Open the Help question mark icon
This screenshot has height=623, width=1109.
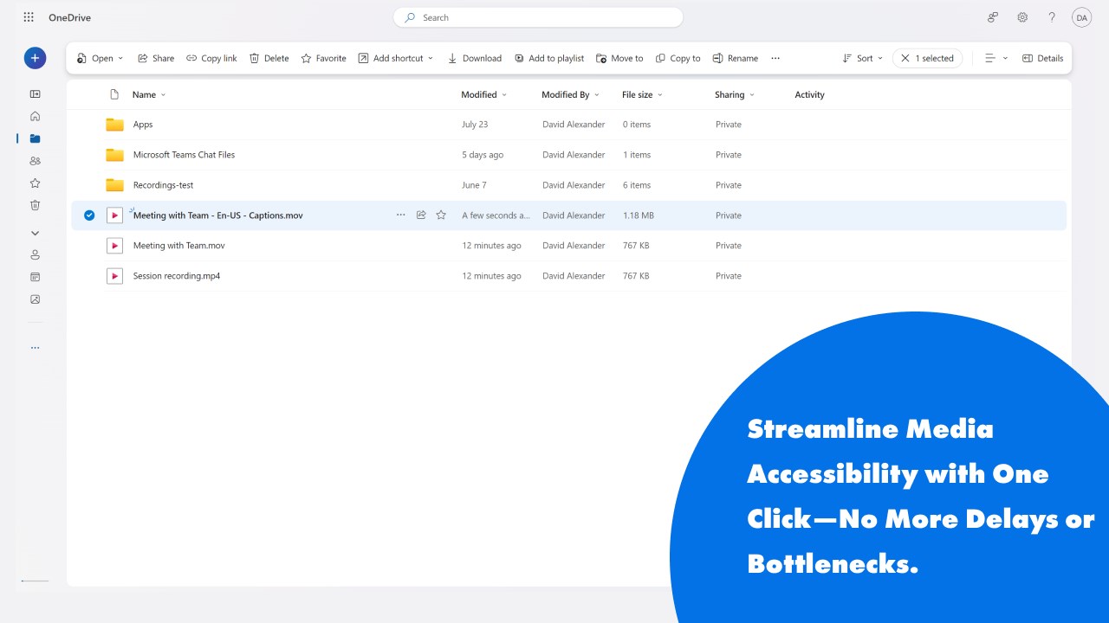tap(1052, 17)
